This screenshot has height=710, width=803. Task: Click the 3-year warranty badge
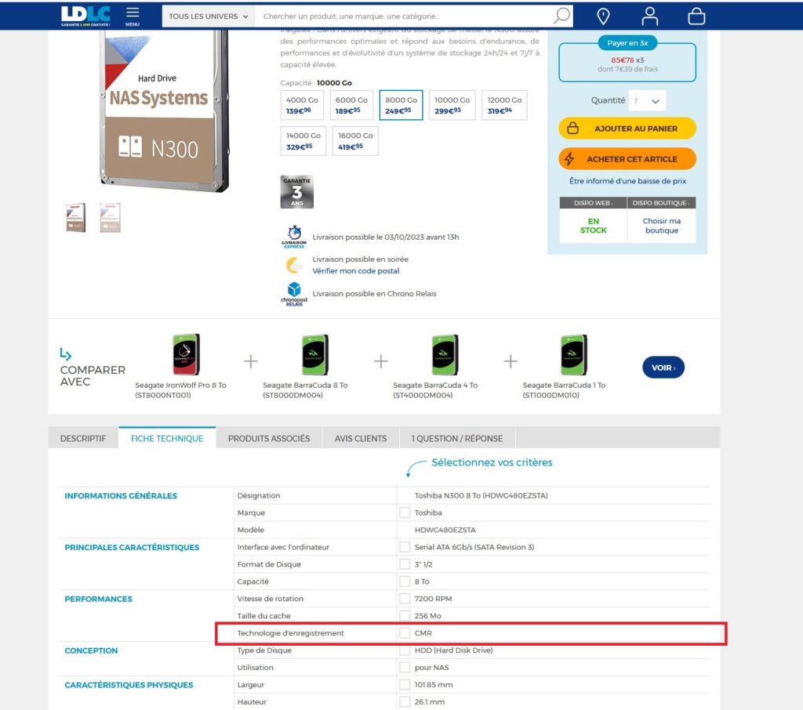(x=296, y=192)
